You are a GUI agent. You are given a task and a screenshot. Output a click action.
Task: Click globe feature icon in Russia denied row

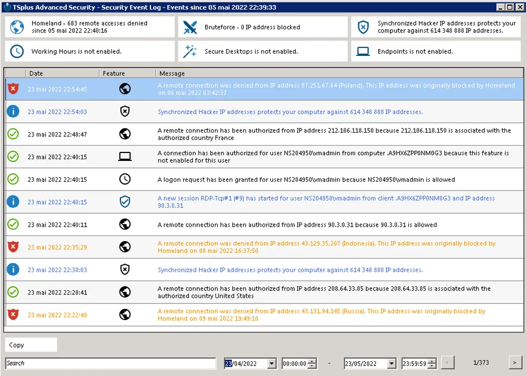[x=125, y=314]
